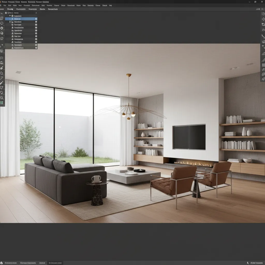The image size is (265, 265).
Task: Expand the 'Ronoeres' tree node arrow
Action: [10, 16]
